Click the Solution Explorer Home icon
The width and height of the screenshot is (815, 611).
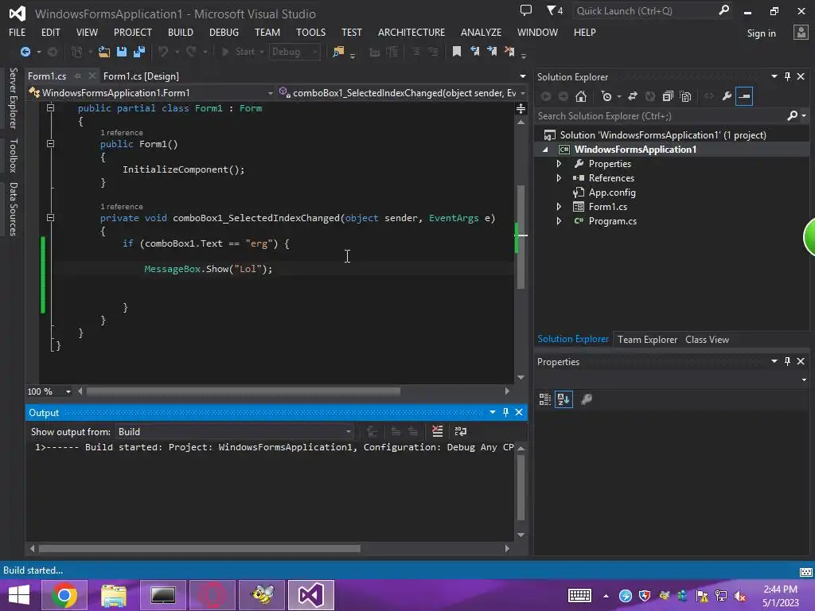click(x=581, y=96)
